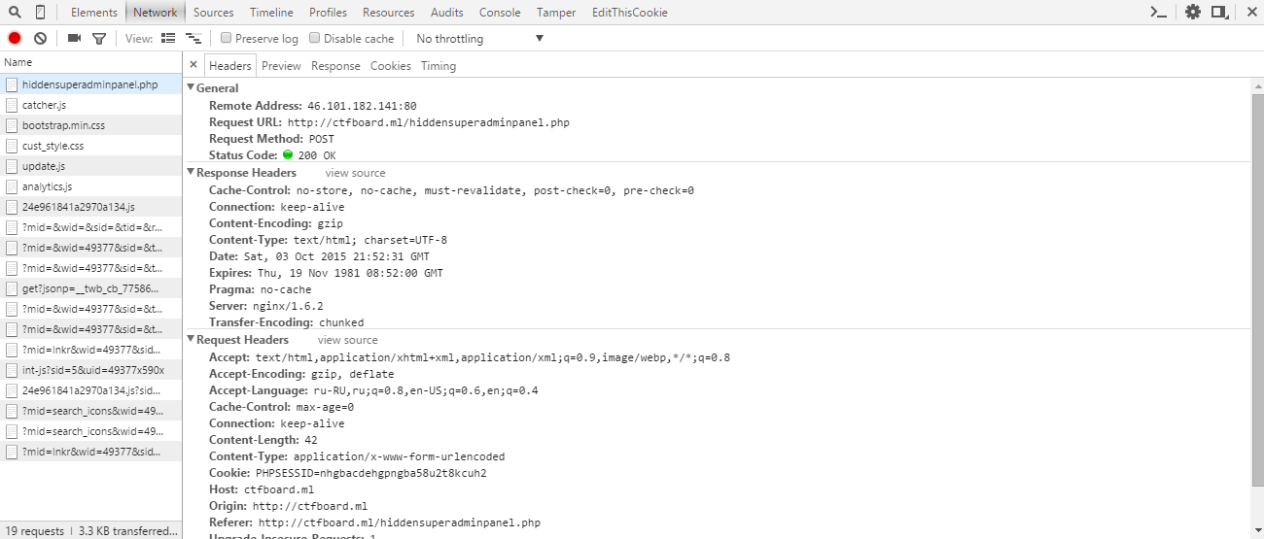Close the request details pane
The width and height of the screenshot is (1264, 539).
tap(193, 65)
